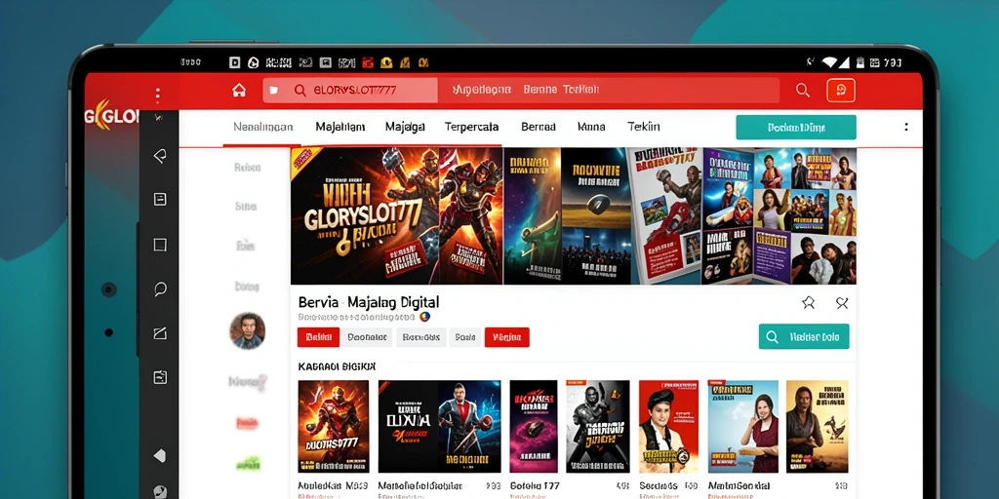The image size is (999, 499).
Task: Open the Terpercala tab
Action: click(x=471, y=127)
